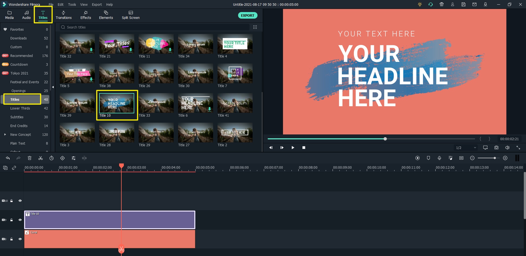
Task: Play the preview
Action: [293, 148]
